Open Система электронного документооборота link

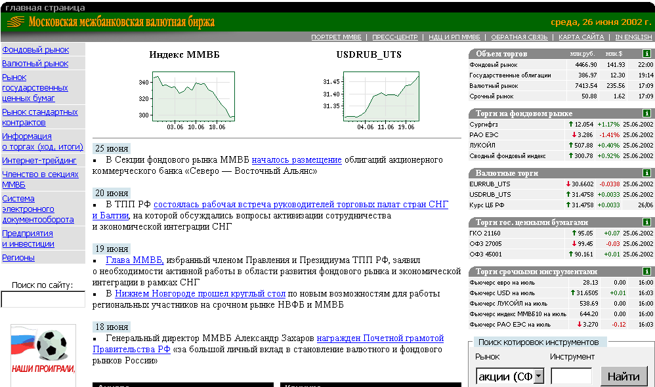pyautogui.click(x=38, y=209)
